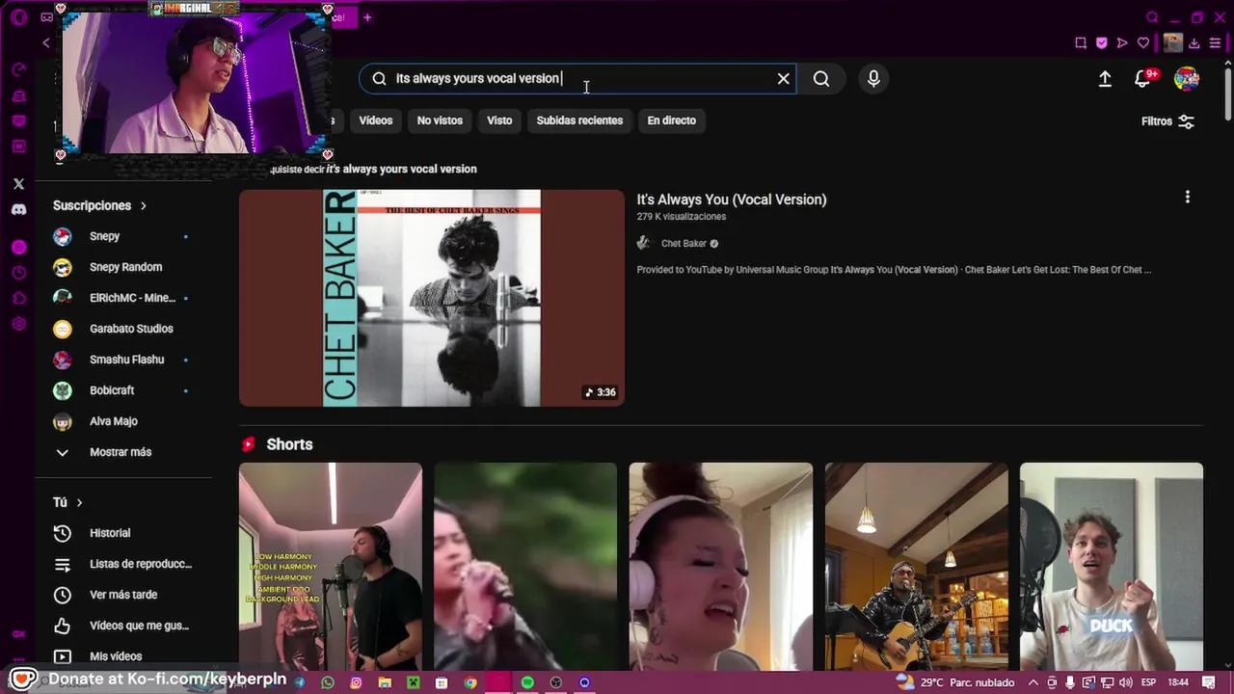Viewport: 1234px width, 694px height.
Task: Open the Chet Baker video thumbnail
Action: 432,298
